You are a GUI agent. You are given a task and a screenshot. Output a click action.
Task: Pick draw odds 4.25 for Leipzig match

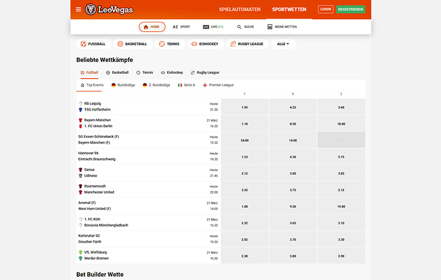point(293,107)
